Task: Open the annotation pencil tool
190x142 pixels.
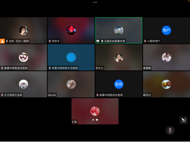Action: point(183,120)
